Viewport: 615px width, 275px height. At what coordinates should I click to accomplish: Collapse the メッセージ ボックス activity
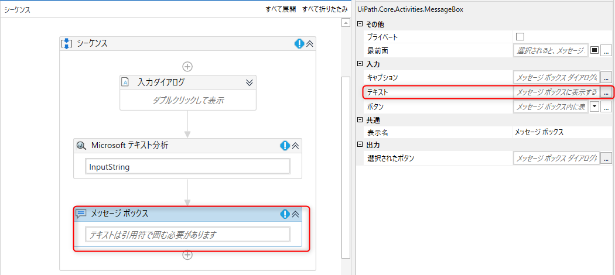click(x=296, y=214)
